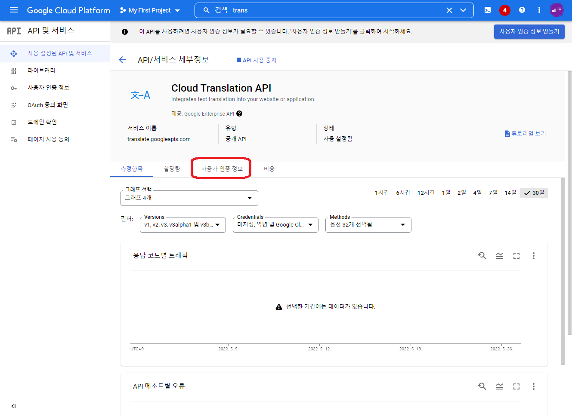Open Credentials filter dropdown
The height and width of the screenshot is (417, 572).
pyautogui.click(x=275, y=225)
